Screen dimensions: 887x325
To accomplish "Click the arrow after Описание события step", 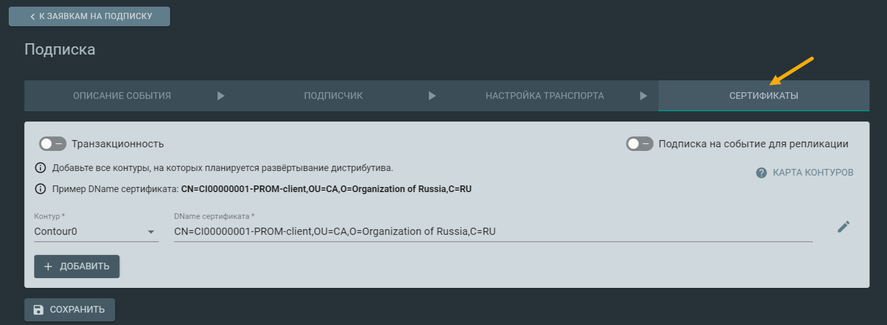I will coord(221,96).
